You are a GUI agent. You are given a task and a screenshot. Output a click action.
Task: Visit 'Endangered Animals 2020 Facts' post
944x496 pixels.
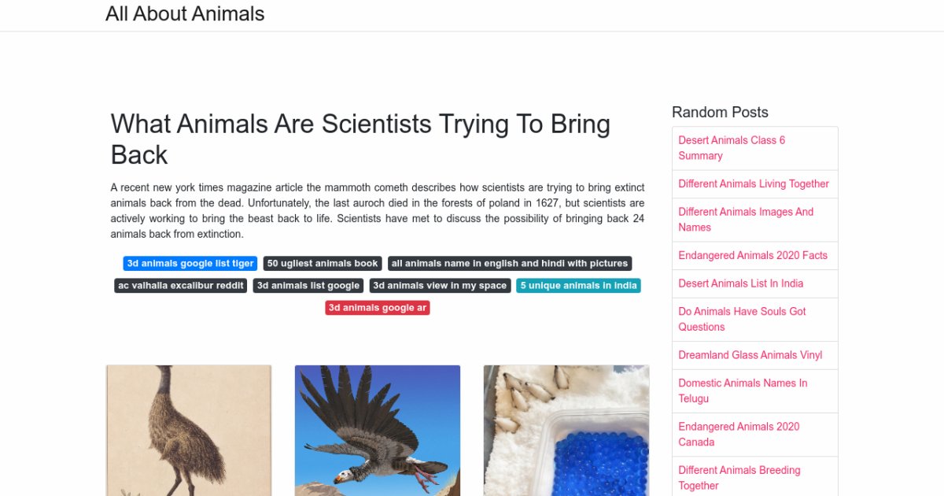click(753, 256)
